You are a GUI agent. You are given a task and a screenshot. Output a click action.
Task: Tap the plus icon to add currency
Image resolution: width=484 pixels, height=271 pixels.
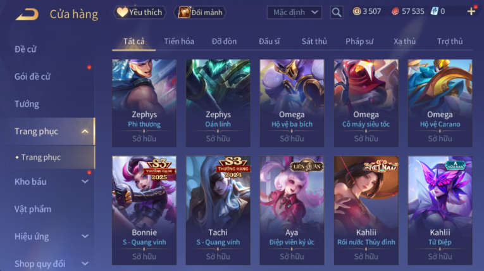pos(471,12)
